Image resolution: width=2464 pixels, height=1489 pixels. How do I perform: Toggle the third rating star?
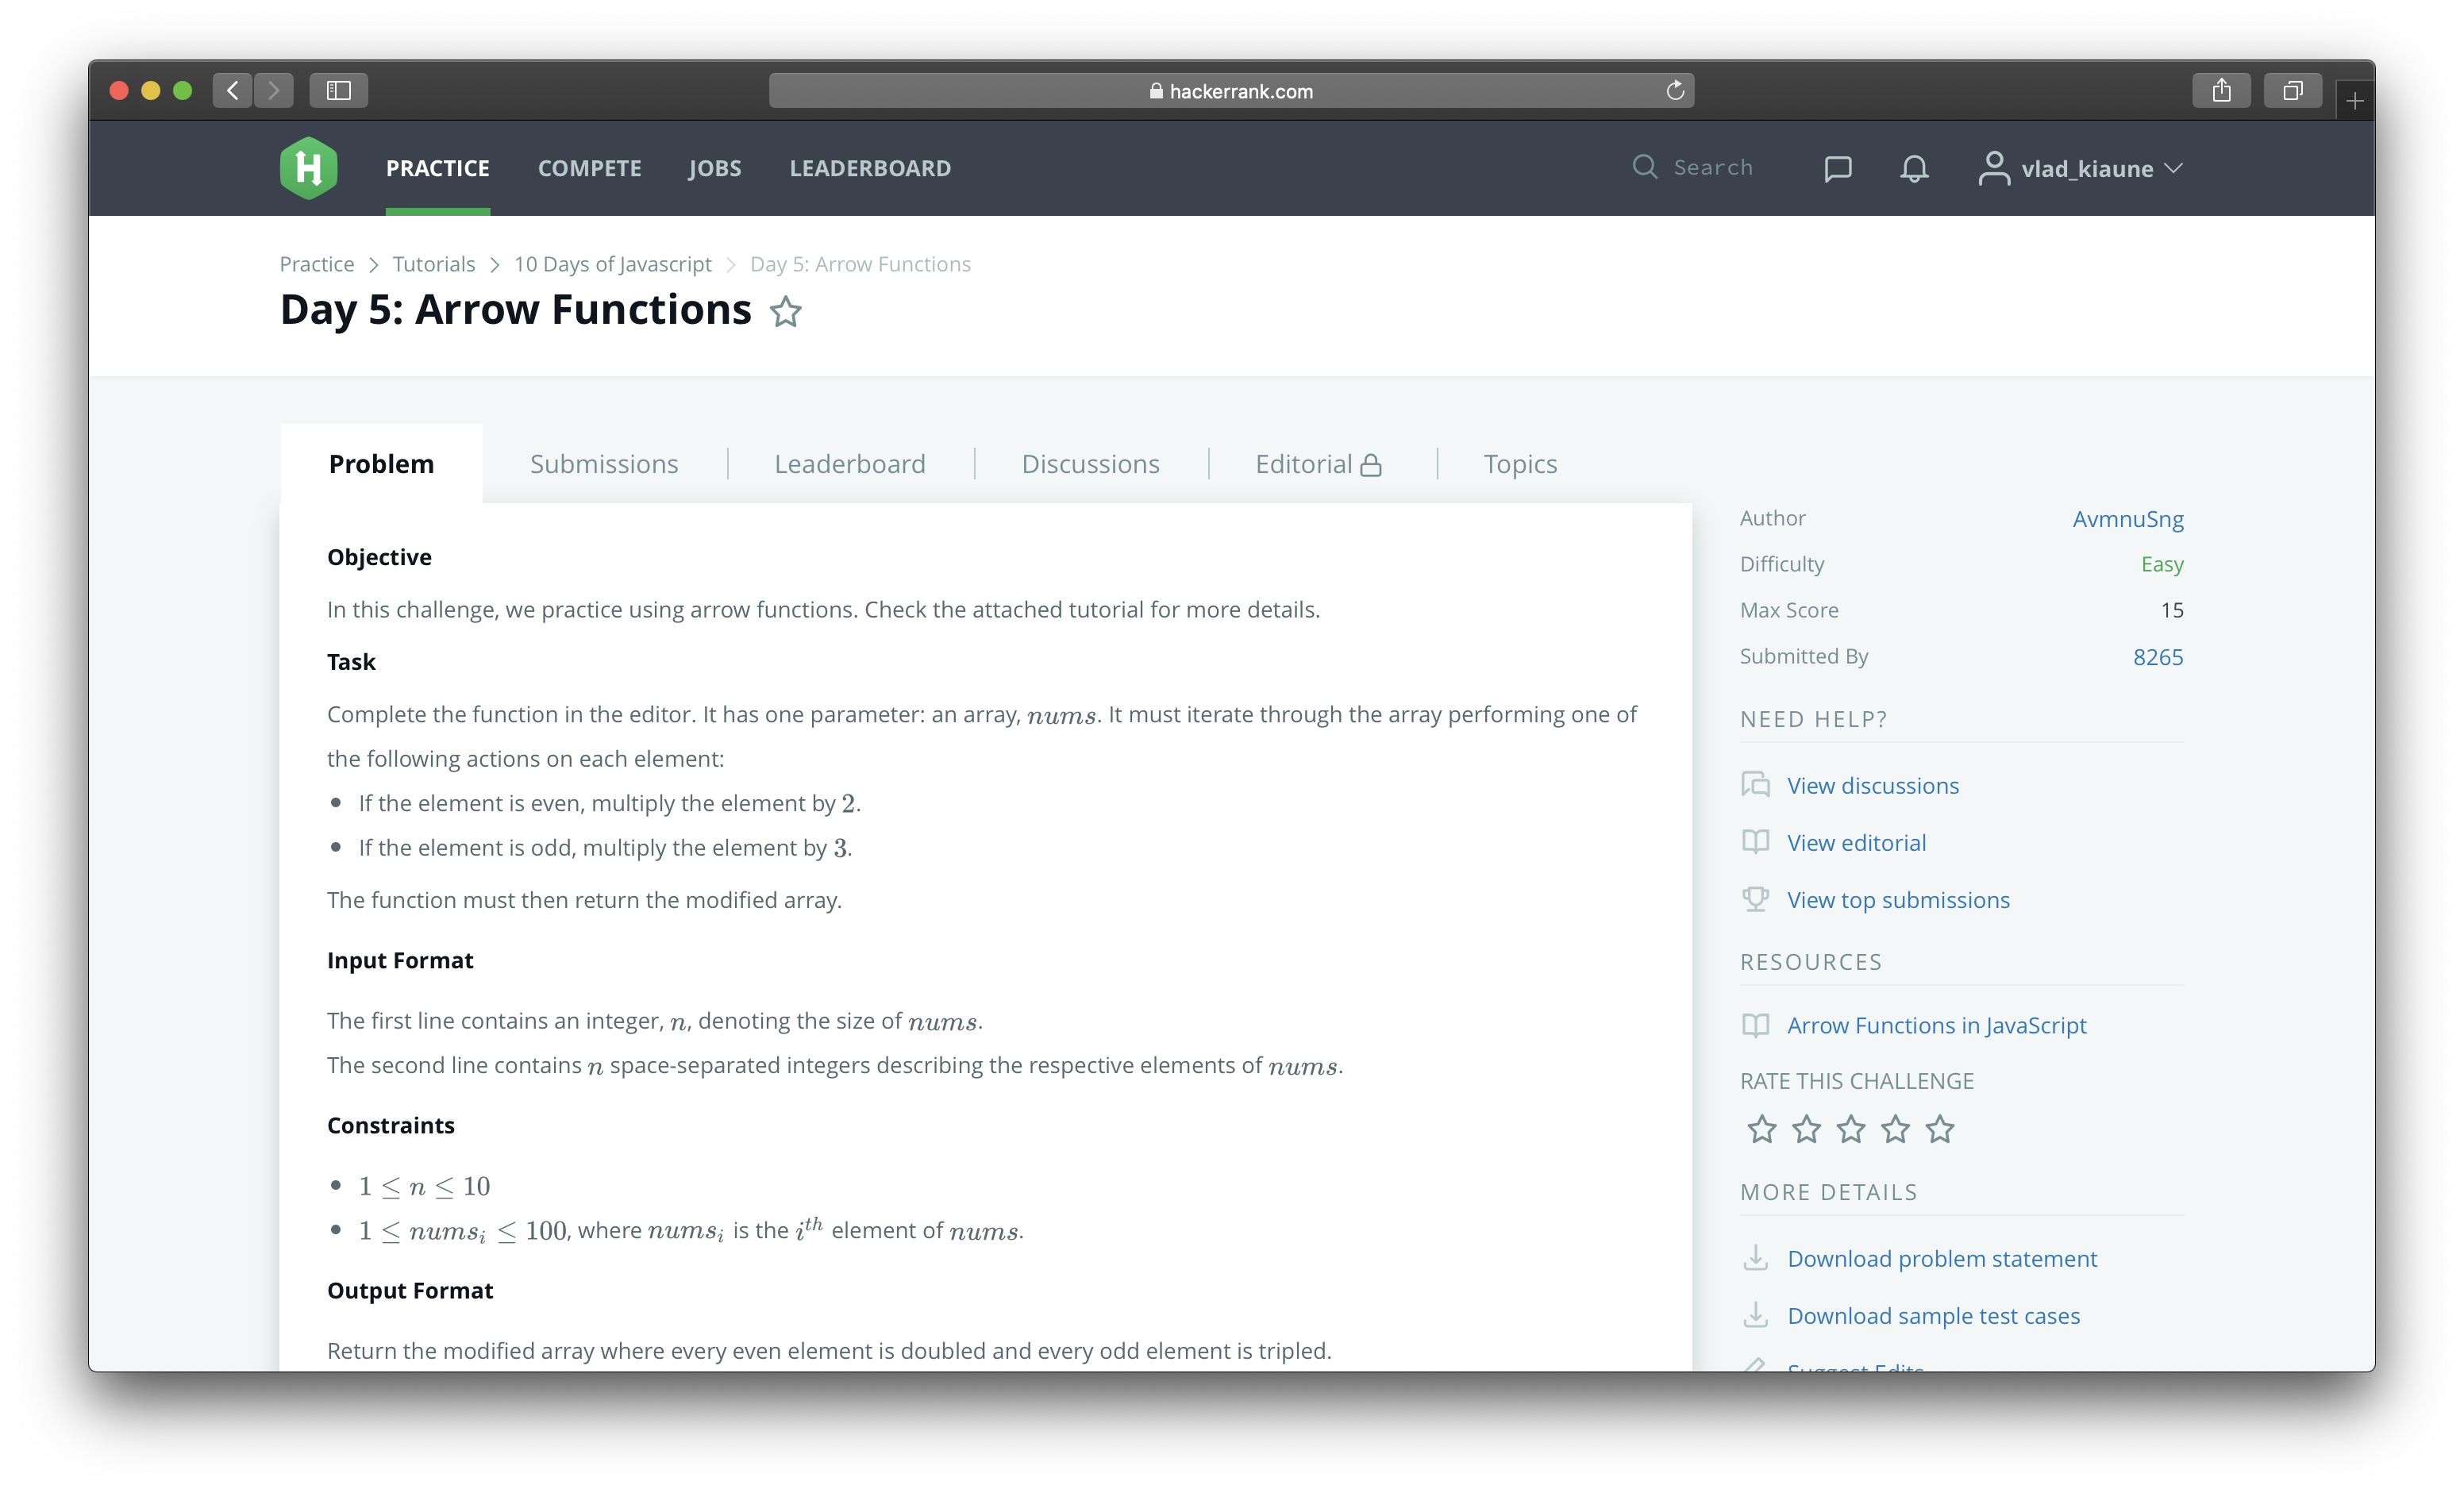1850,1128
